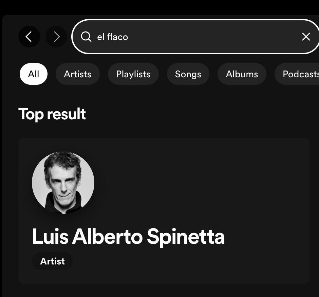Image resolution: width=319 pixels, height=297 pixels.
Task: Click the Top result heading
Action: (x=52, y=114)
